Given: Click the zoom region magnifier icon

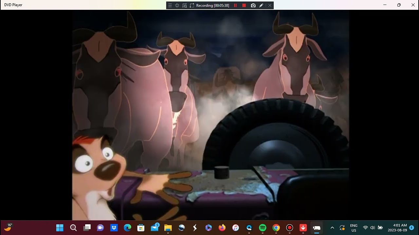Looking at the screenshot, I should point(185,6).
